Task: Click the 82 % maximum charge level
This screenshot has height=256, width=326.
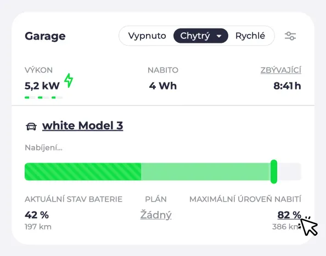Action: pyautogui.click(x=289, y=215)
